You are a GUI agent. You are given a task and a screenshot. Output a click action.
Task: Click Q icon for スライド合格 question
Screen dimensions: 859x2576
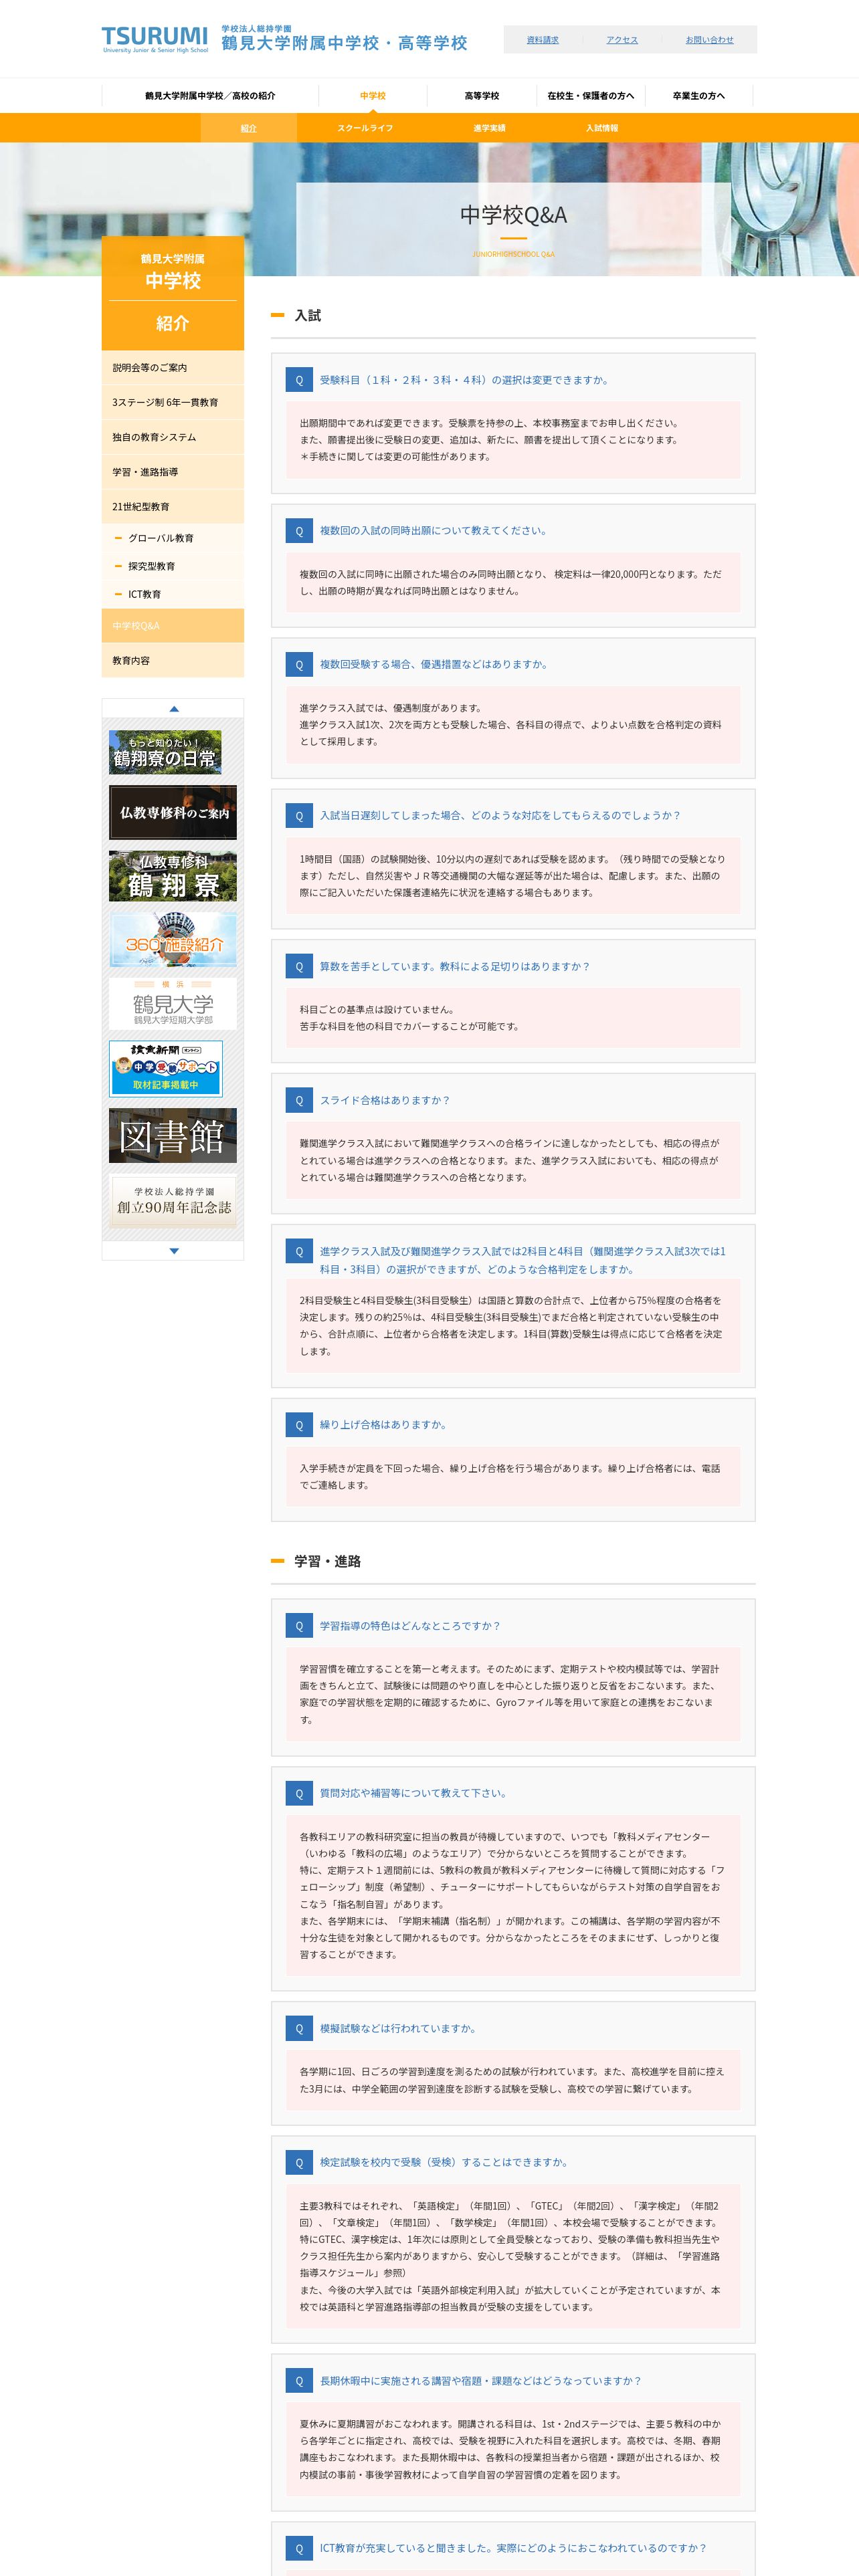(x=298, y=1101)
